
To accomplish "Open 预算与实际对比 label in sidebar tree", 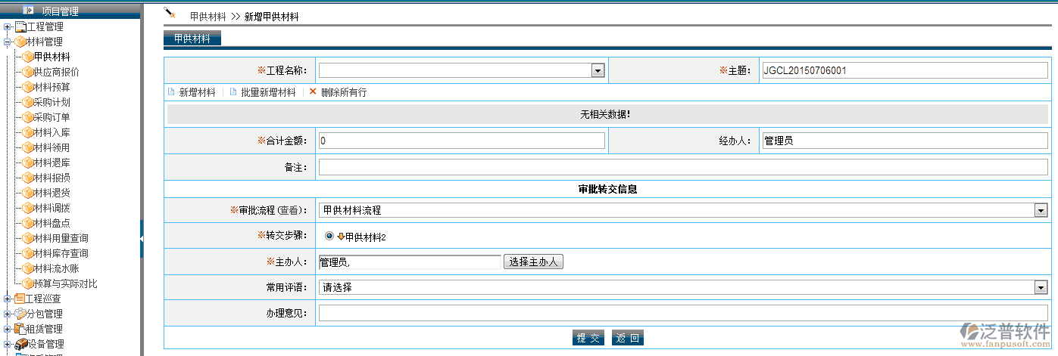I will click(x=66, y=283).
